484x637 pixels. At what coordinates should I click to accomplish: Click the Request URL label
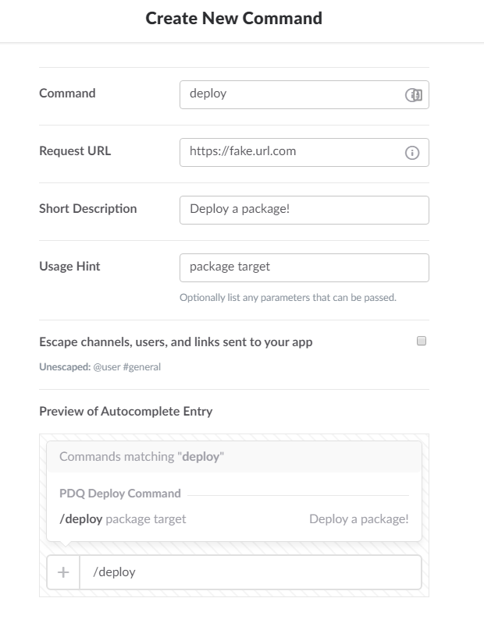tap(75, 151)
